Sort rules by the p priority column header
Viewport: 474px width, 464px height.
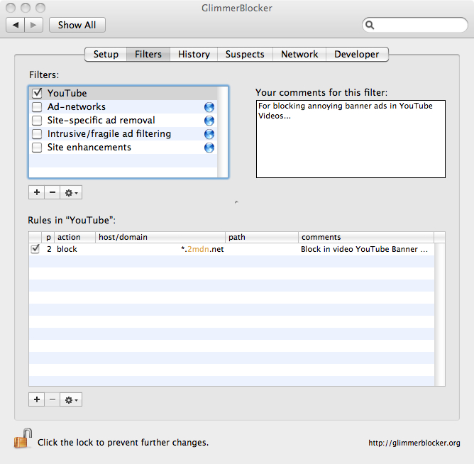coord(48,237)
